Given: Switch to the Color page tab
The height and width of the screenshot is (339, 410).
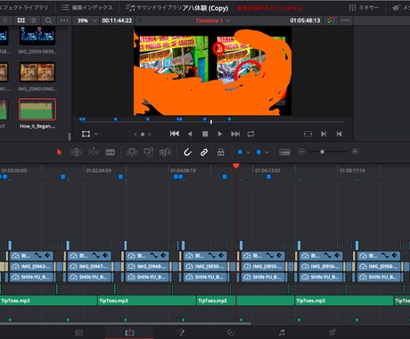Looking at the screenshot, I should tap(231, 333).
